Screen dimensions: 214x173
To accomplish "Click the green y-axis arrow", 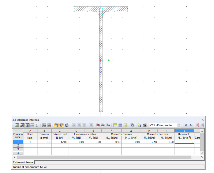I will click(106, 60).
